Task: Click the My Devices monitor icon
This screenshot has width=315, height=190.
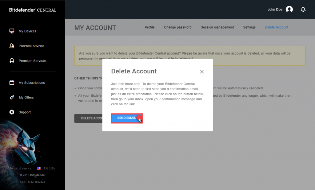Action: coord(12,31)
